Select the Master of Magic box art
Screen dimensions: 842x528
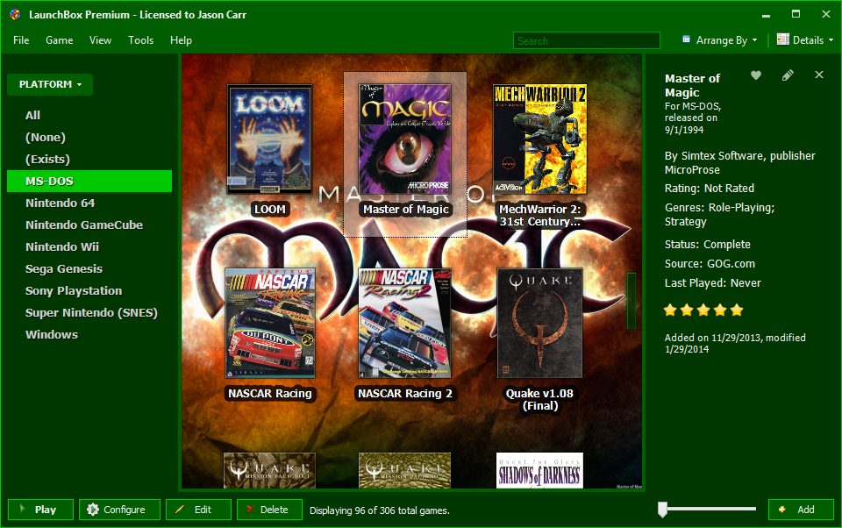click(405, 139)
